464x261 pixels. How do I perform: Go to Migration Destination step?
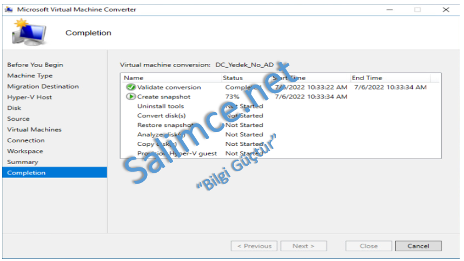pyautogui.click(x=43, y=87)
